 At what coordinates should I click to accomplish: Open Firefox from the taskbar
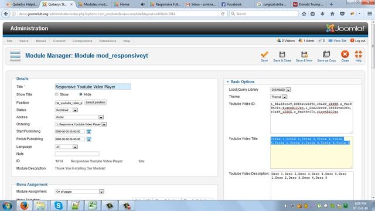(x=24, y=206)
